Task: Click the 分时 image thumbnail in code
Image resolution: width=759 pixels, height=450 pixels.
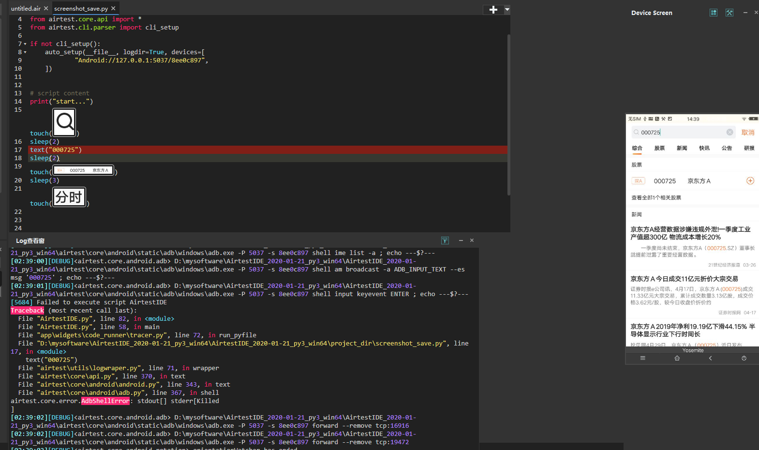Action: click(69, 197)
